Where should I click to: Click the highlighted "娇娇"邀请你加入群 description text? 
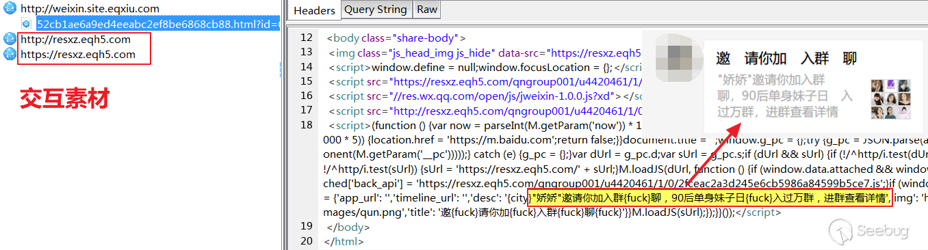[710, 198]
